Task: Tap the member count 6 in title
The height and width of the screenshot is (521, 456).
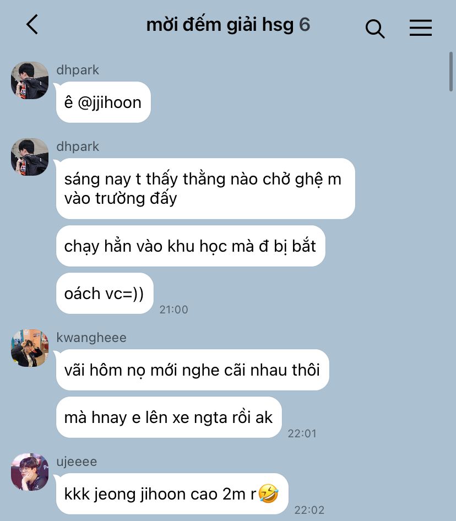Action: [305, 25]
